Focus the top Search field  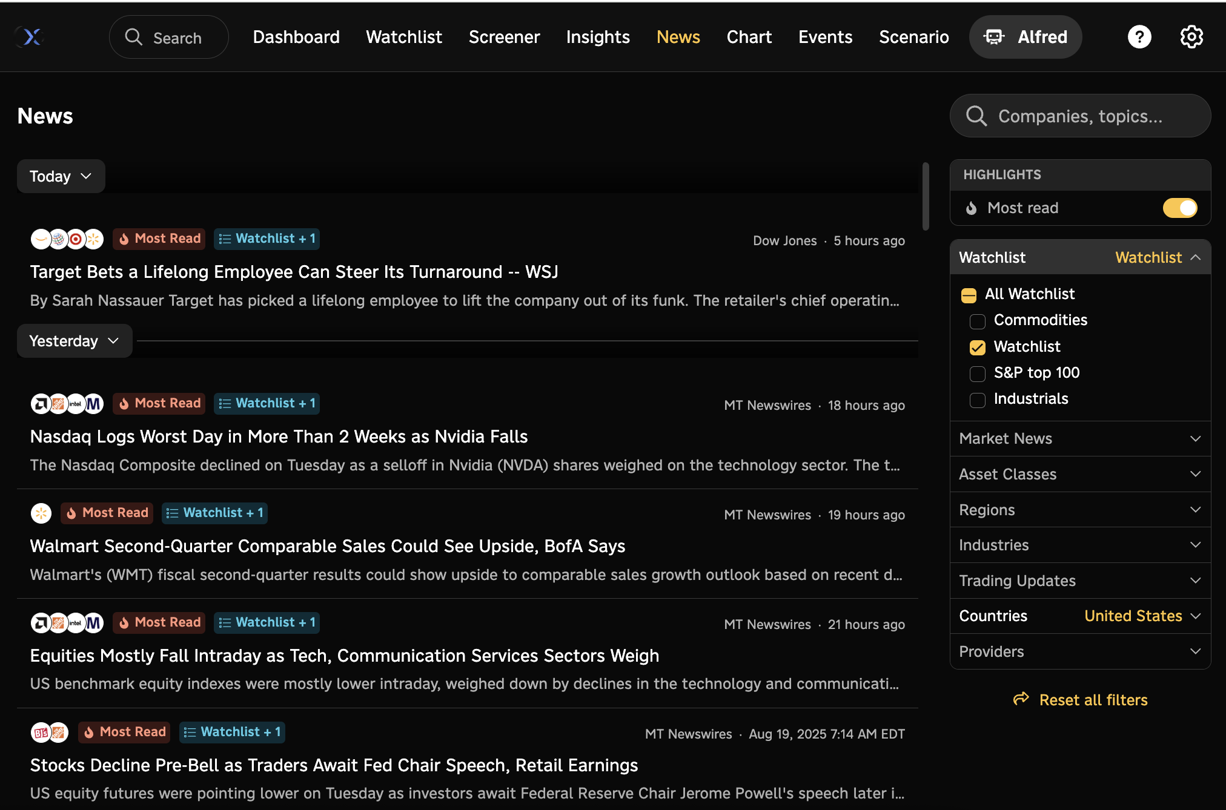[169, 37]
